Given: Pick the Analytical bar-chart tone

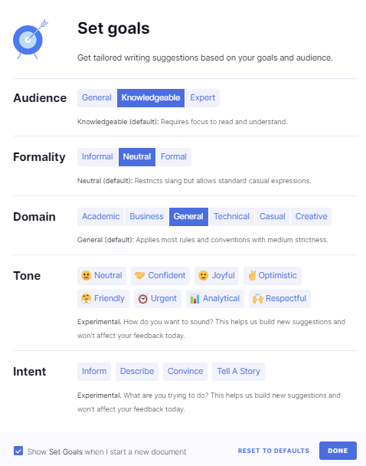Looking at the screenshot, I should (215, 298).
